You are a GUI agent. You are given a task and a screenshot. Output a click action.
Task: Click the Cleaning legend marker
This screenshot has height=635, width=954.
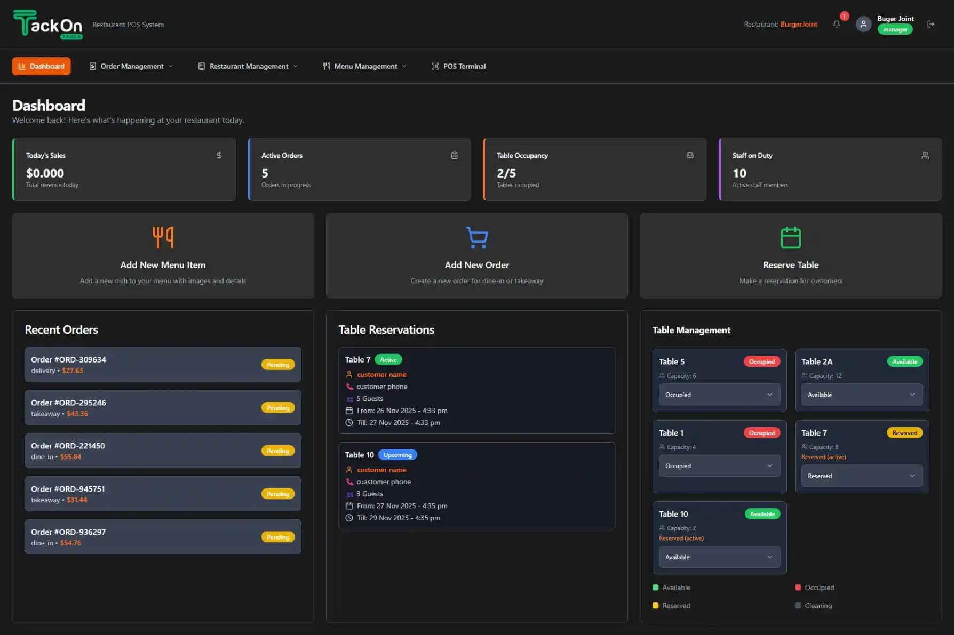(x=798, y=605)
